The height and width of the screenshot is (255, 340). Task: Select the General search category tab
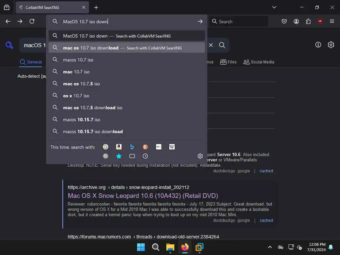coord(31,62)
